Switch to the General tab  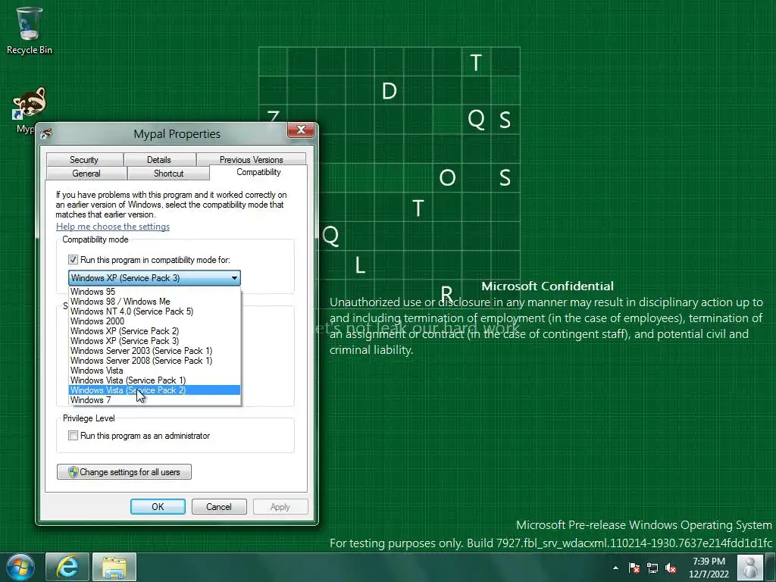pos(86,174)
